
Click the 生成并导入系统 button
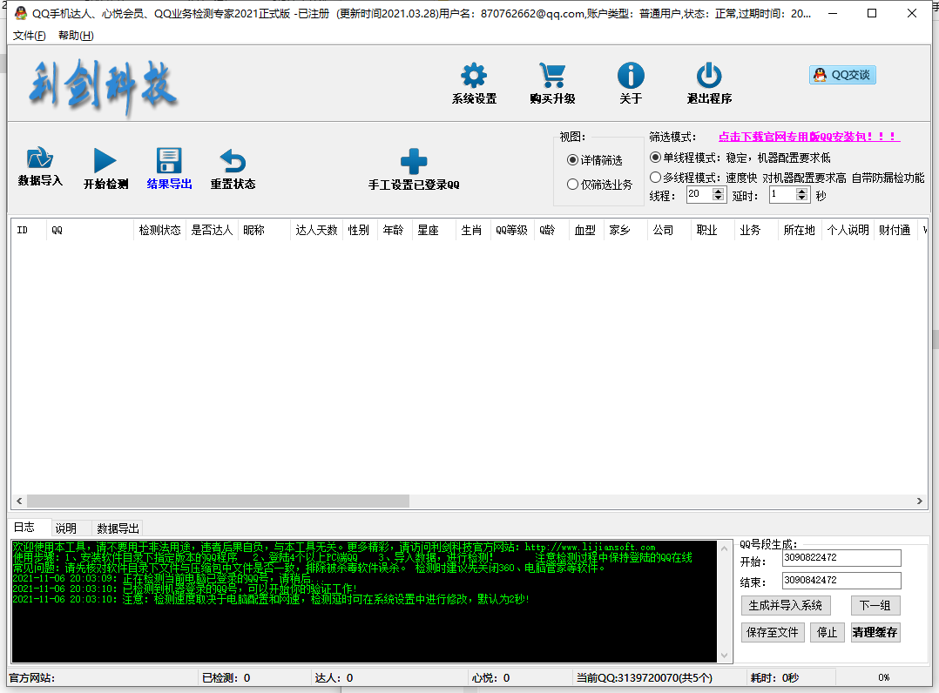pos(785,606)
